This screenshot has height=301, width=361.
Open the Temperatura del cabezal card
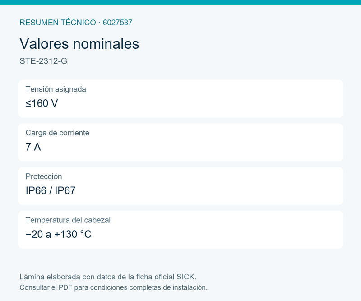click(180, 230)
